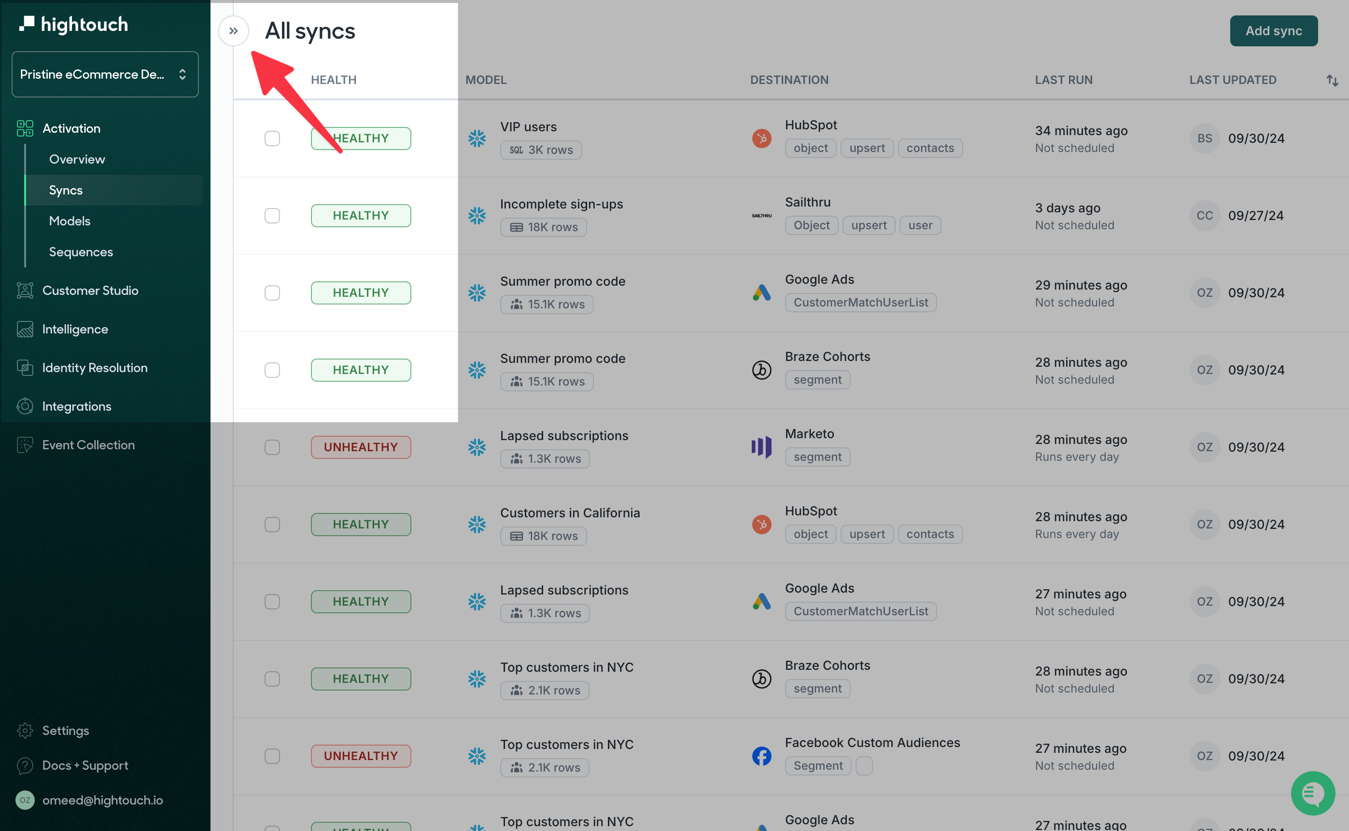Screen dimensions: 1349x831
Task: Open Customer Studio section
Action: click(90, 289)
